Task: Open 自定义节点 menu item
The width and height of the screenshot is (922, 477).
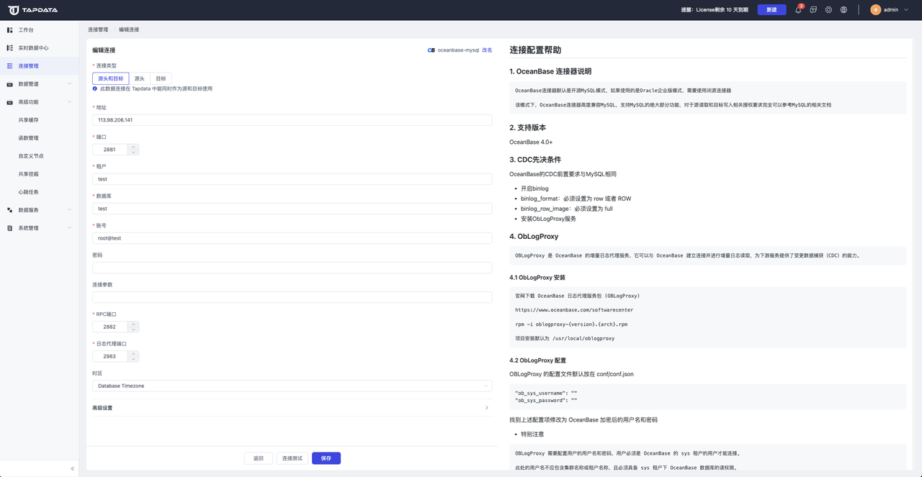Action: (x=31, y=156)
